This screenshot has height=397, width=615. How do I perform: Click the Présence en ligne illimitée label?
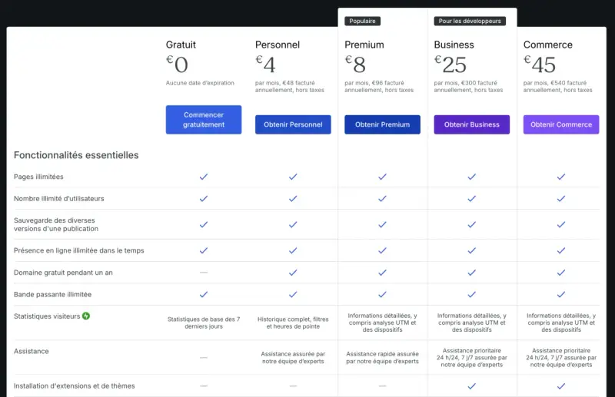tap(79, 250)
